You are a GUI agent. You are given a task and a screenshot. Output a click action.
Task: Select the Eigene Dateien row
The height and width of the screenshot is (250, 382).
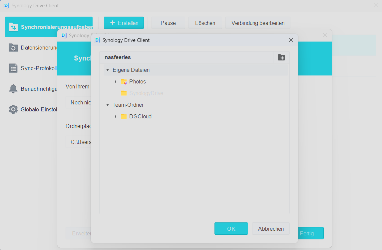click(x=196, y=70)
